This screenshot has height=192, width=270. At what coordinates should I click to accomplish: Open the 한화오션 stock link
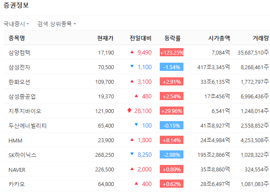[19, 82]
